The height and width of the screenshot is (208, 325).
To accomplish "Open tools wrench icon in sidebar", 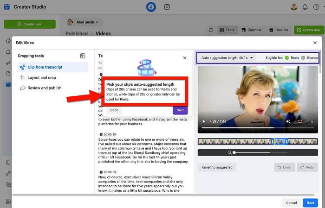I will (8, 173).
